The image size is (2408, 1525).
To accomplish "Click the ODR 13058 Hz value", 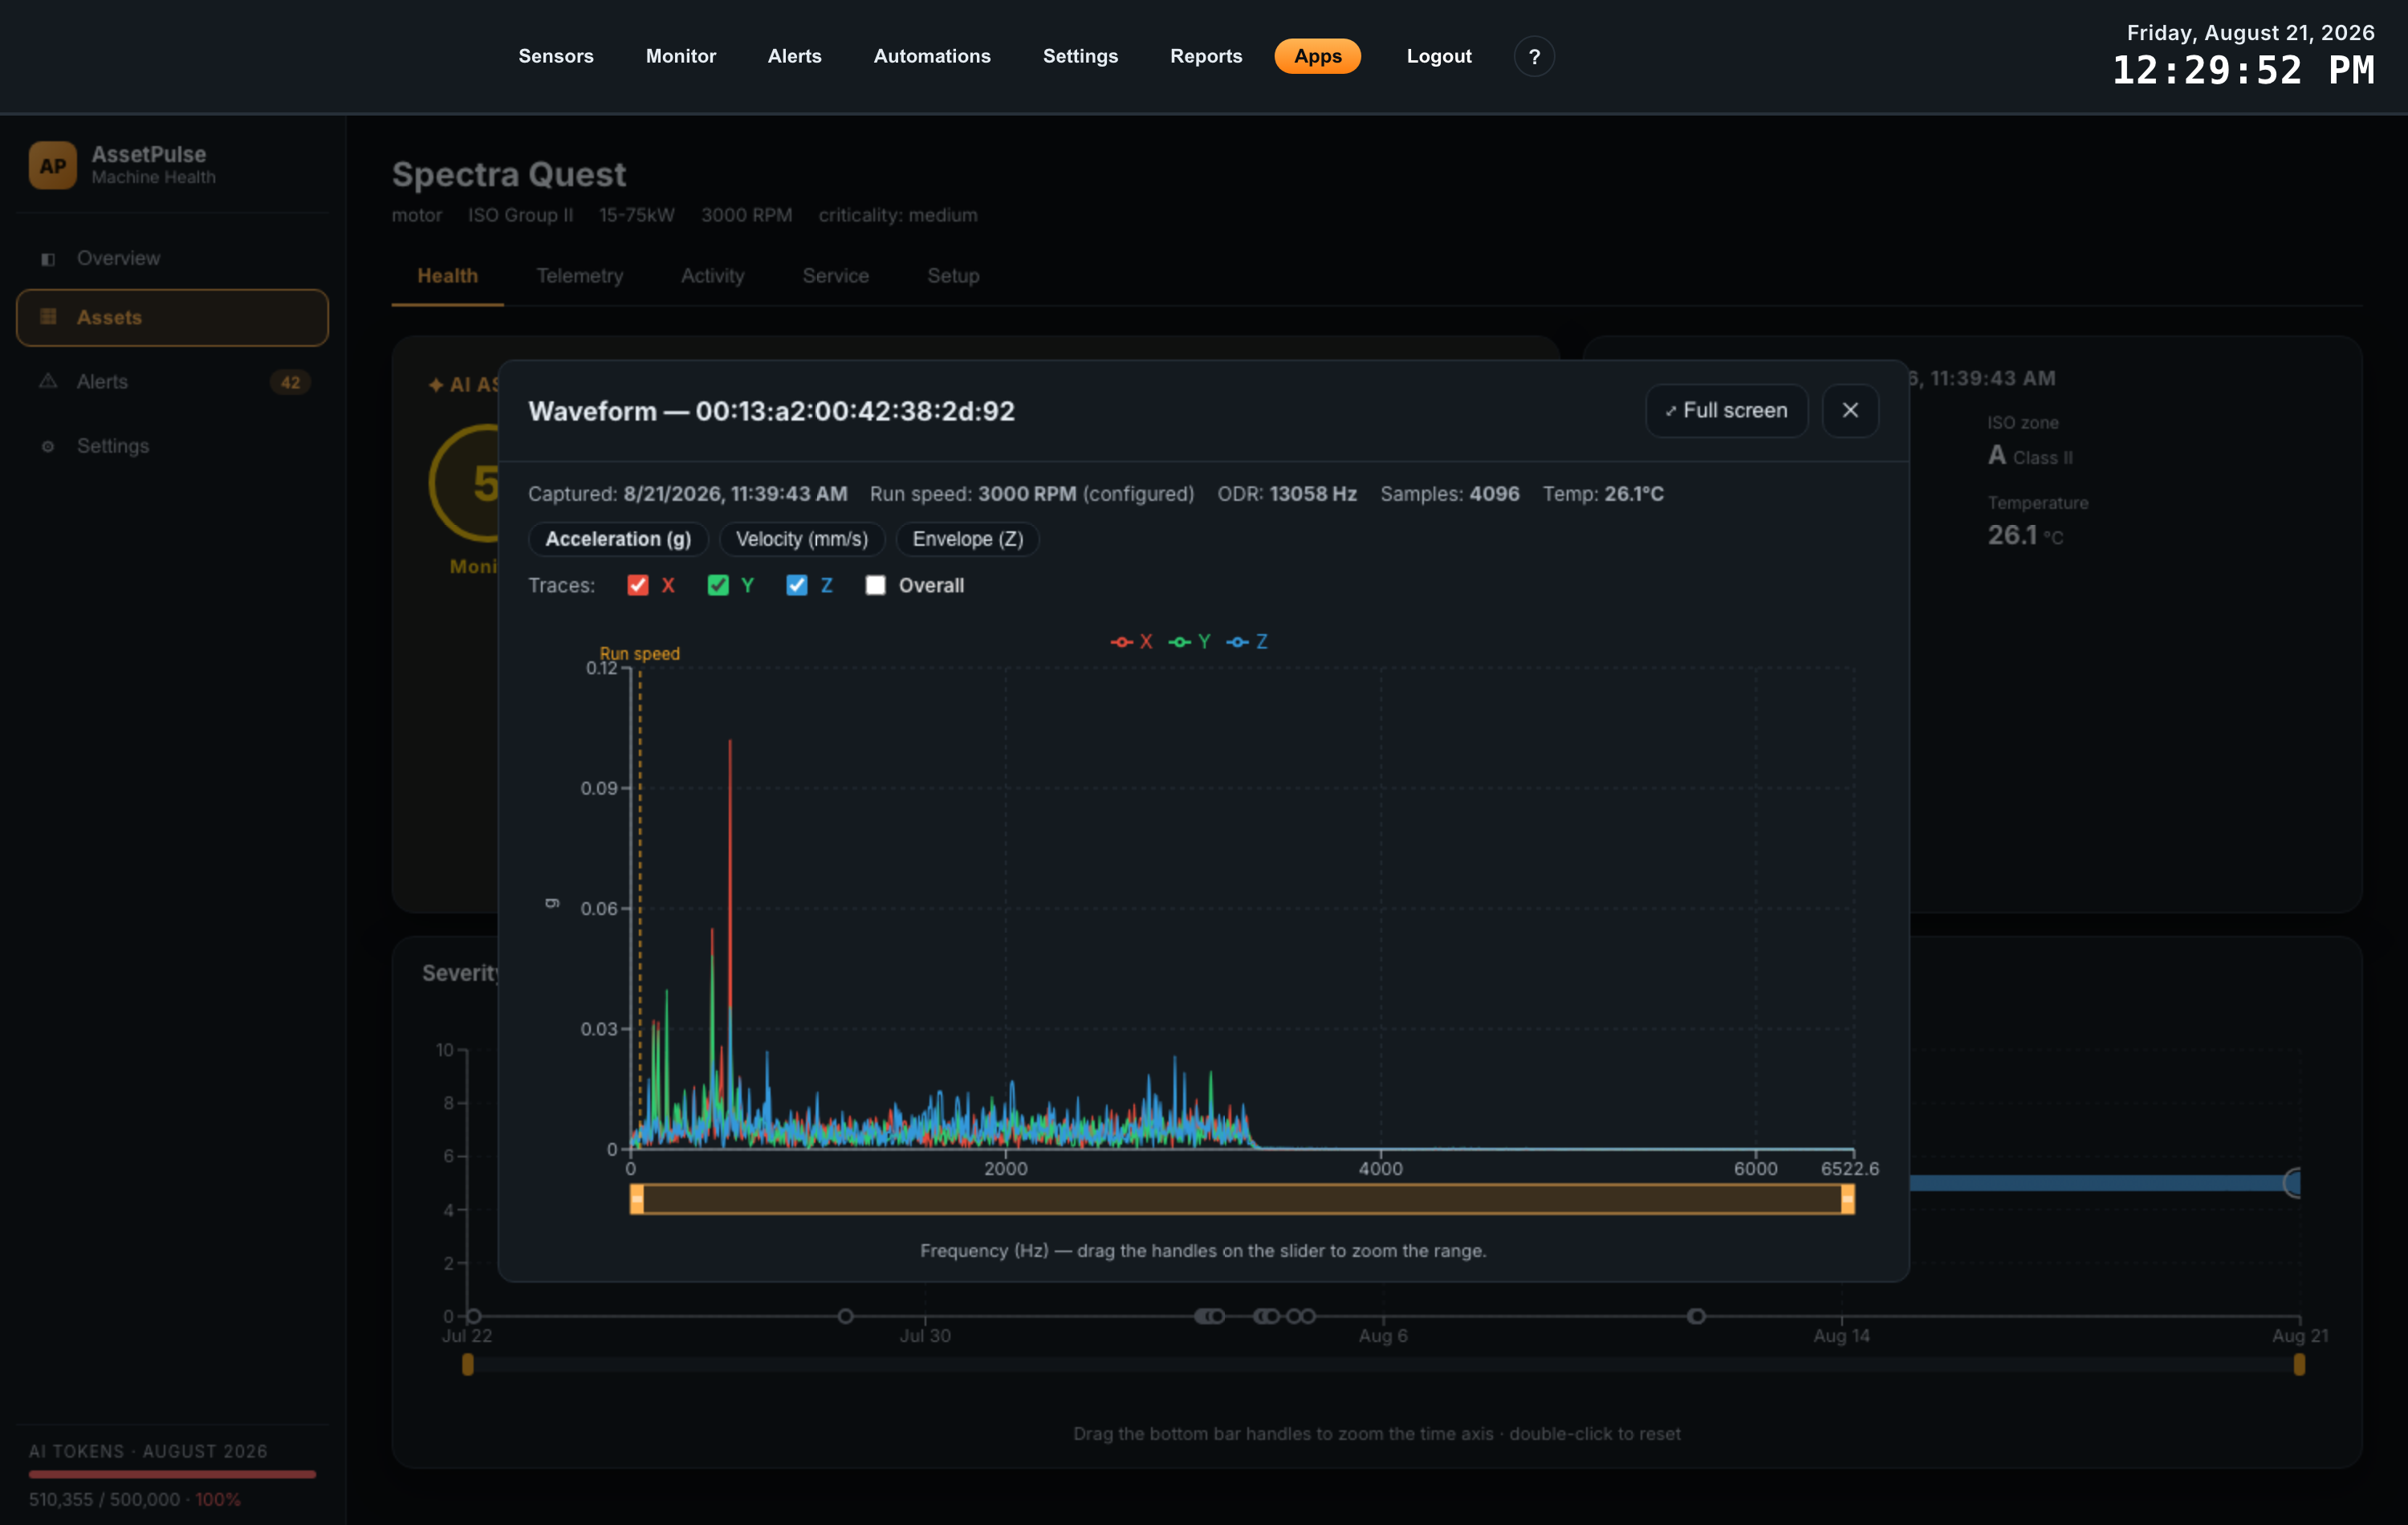I will [1313, 494].
